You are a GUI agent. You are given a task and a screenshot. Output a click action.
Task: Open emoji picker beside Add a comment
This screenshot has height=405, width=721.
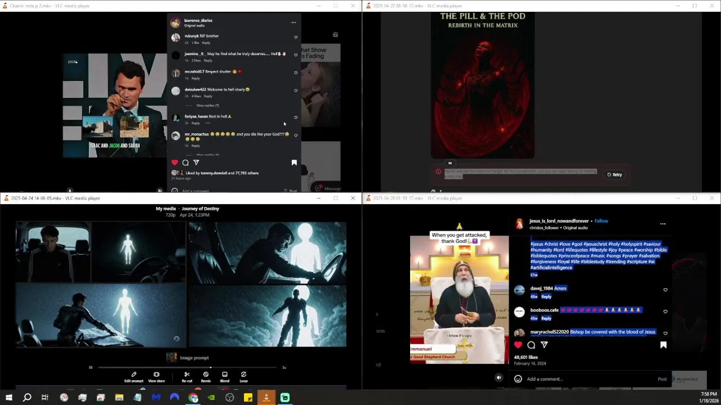[518, 379]
